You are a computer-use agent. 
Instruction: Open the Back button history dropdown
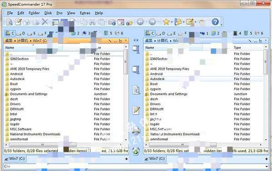click(x=146, y=22)
